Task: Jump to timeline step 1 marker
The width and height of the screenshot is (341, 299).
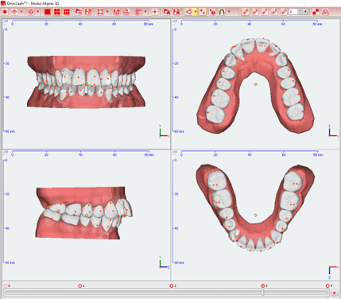Action: click(x=80, y=285)
